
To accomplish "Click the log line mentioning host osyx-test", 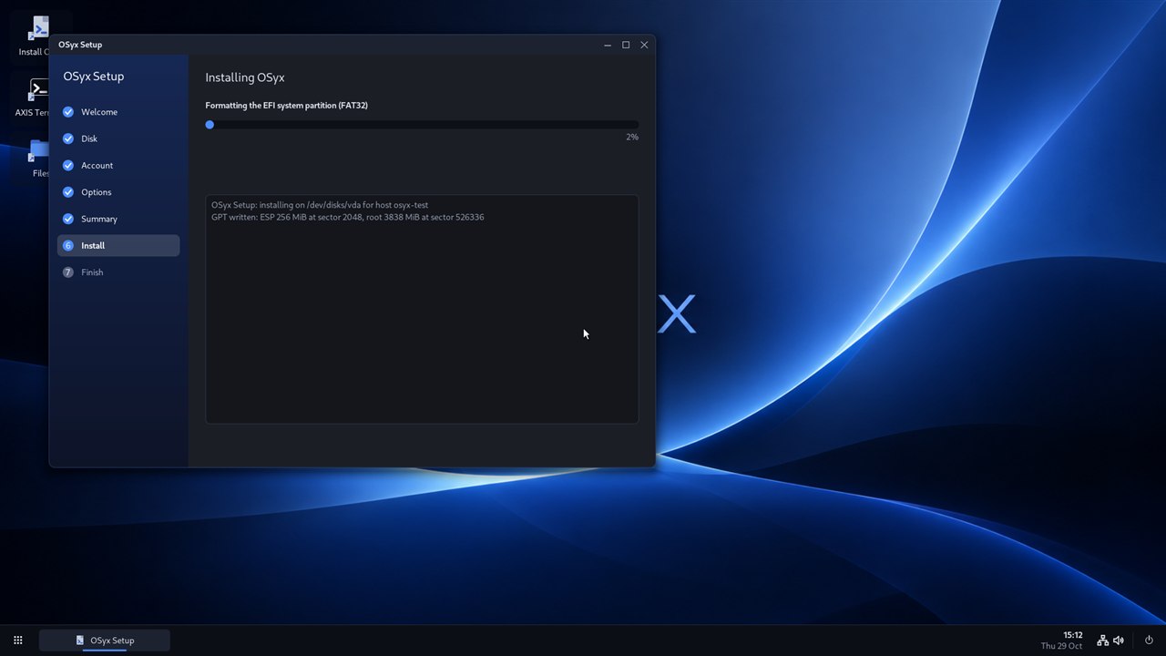I will 320,205.
